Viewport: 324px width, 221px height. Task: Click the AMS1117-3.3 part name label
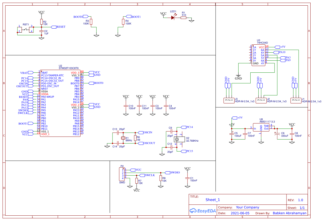point(267,122)
